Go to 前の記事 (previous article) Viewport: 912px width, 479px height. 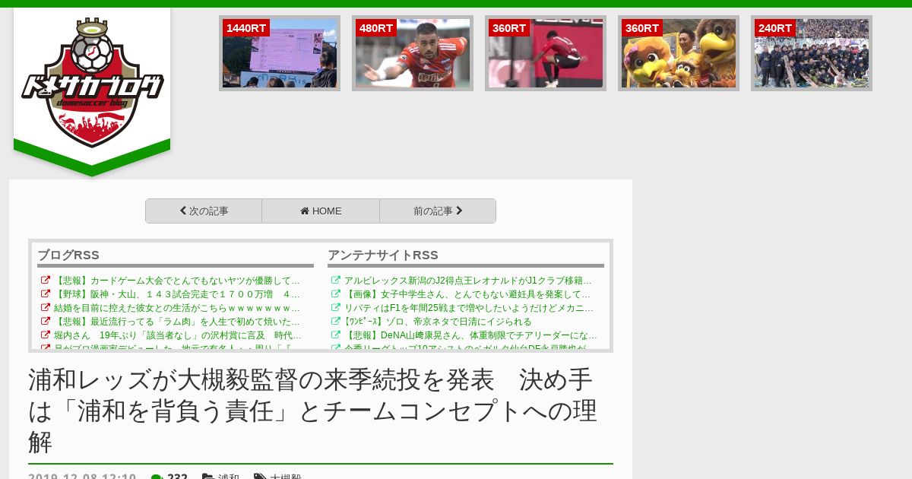(x=438, y=211)
